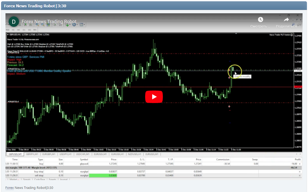
Task: Select the M30 timeframe button
Action: (8, 30)
